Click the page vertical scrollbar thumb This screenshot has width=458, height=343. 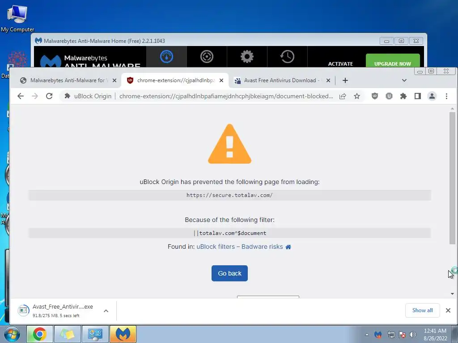tap(452, 178)
